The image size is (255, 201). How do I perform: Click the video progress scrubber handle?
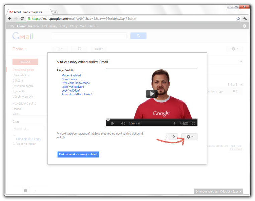click(x=108, y=120)
